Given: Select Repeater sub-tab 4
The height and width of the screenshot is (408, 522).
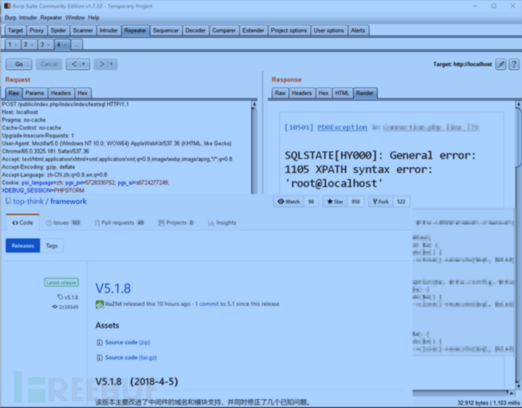Looking at the screenshot, I should pyautogui.click(x=58, y=45).
